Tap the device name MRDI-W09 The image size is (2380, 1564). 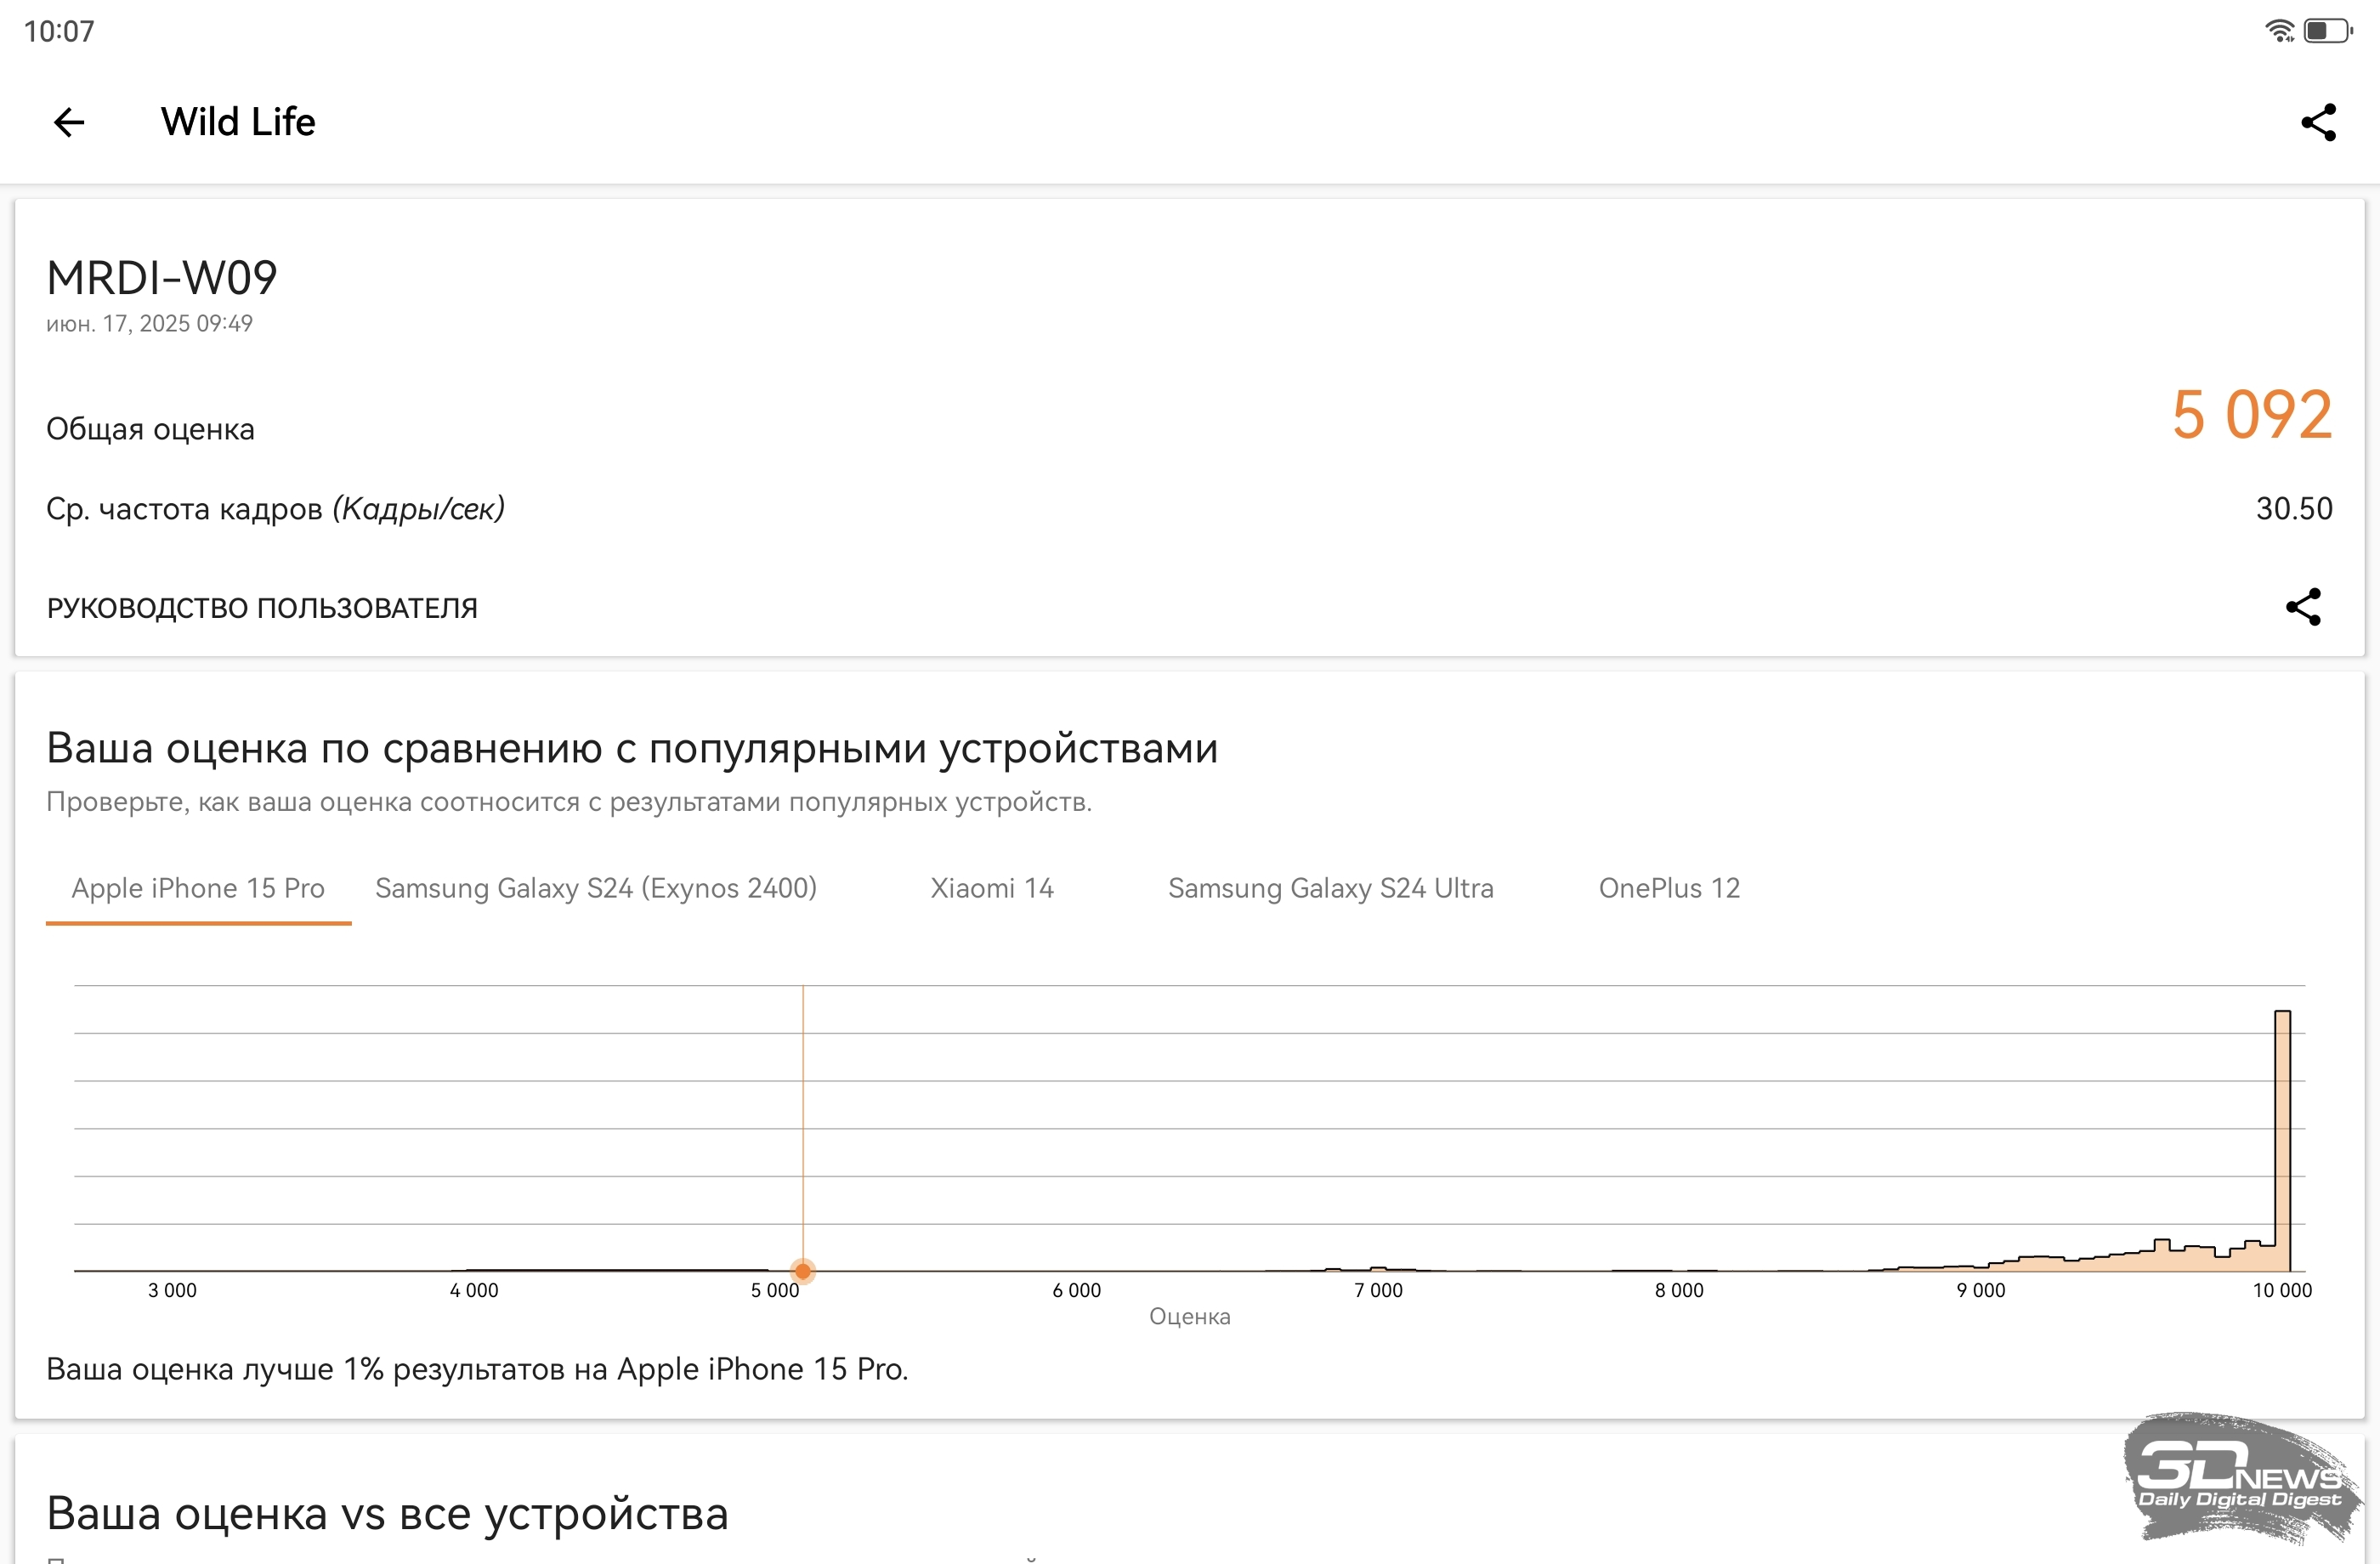pyautogui.click(x=162, y=278)
